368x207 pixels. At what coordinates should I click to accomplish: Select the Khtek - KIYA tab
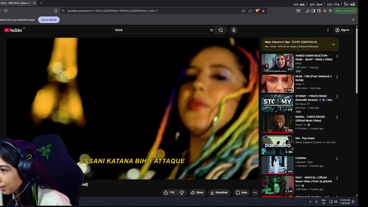click(16, 3)
